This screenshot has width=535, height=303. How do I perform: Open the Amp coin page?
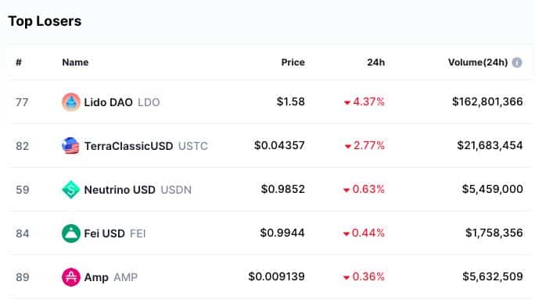point(96,277)
